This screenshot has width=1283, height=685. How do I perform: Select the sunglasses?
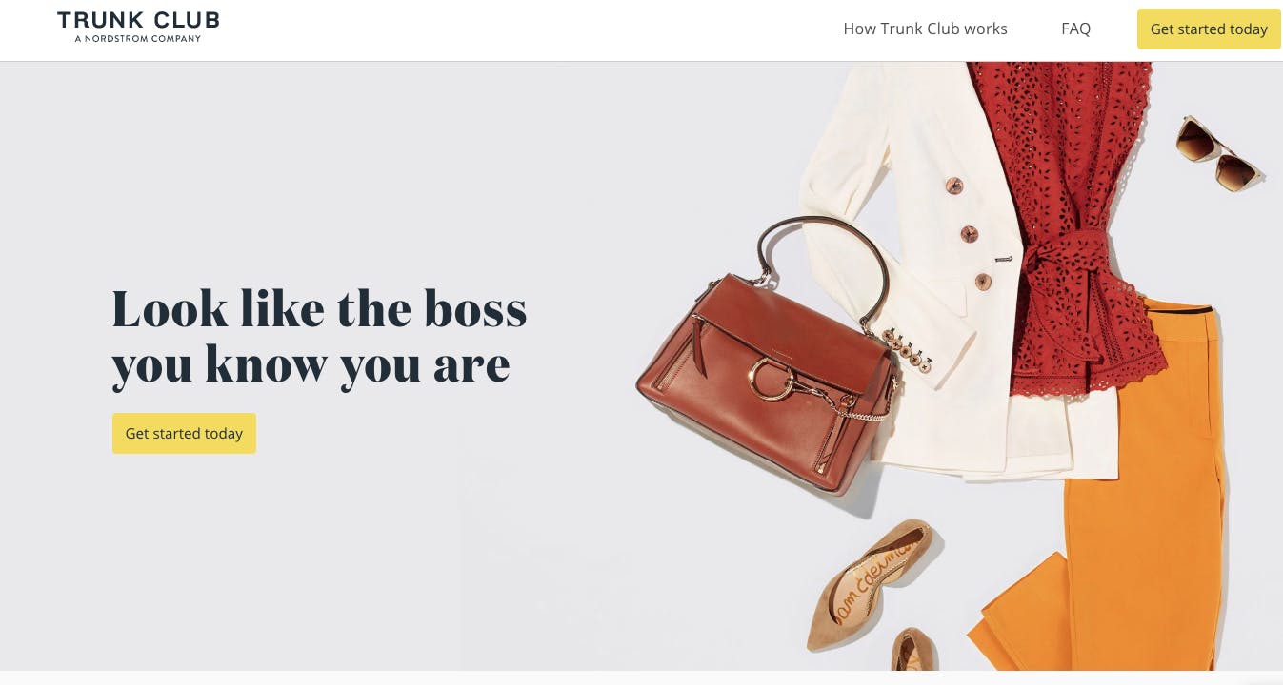1220,154
